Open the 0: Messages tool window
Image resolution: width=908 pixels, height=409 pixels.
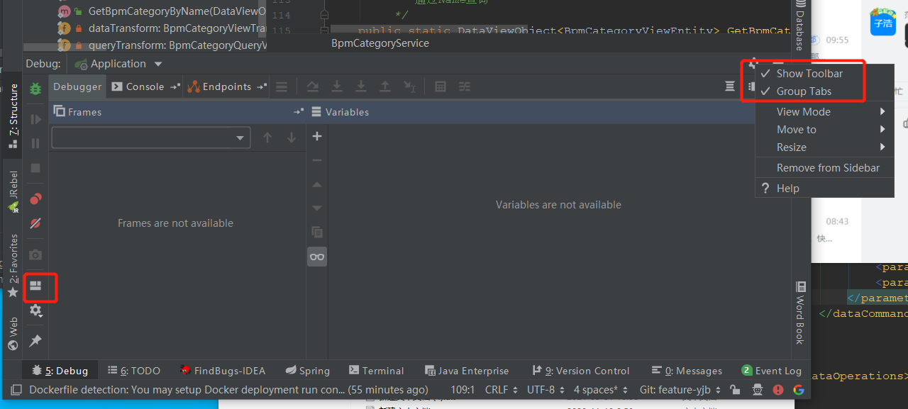pos(686,371)
